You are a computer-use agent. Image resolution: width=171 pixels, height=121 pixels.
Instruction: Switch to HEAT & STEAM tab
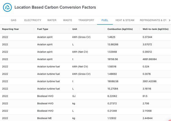125,20
